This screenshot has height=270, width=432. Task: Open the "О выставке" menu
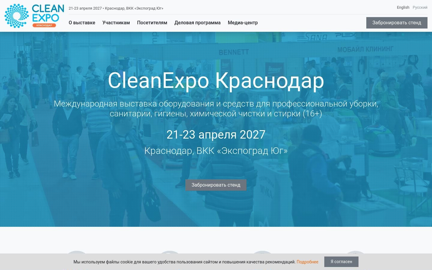[x=82, y=23]
